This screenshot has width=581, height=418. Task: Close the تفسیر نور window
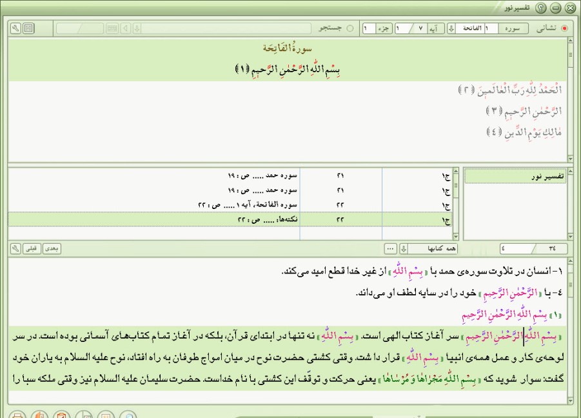point(571,8)
